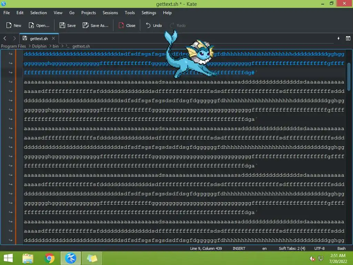The height and width of the screenshot is (265, 353).
Task: Open the Selection menu
Action: (x=39, y=13)
